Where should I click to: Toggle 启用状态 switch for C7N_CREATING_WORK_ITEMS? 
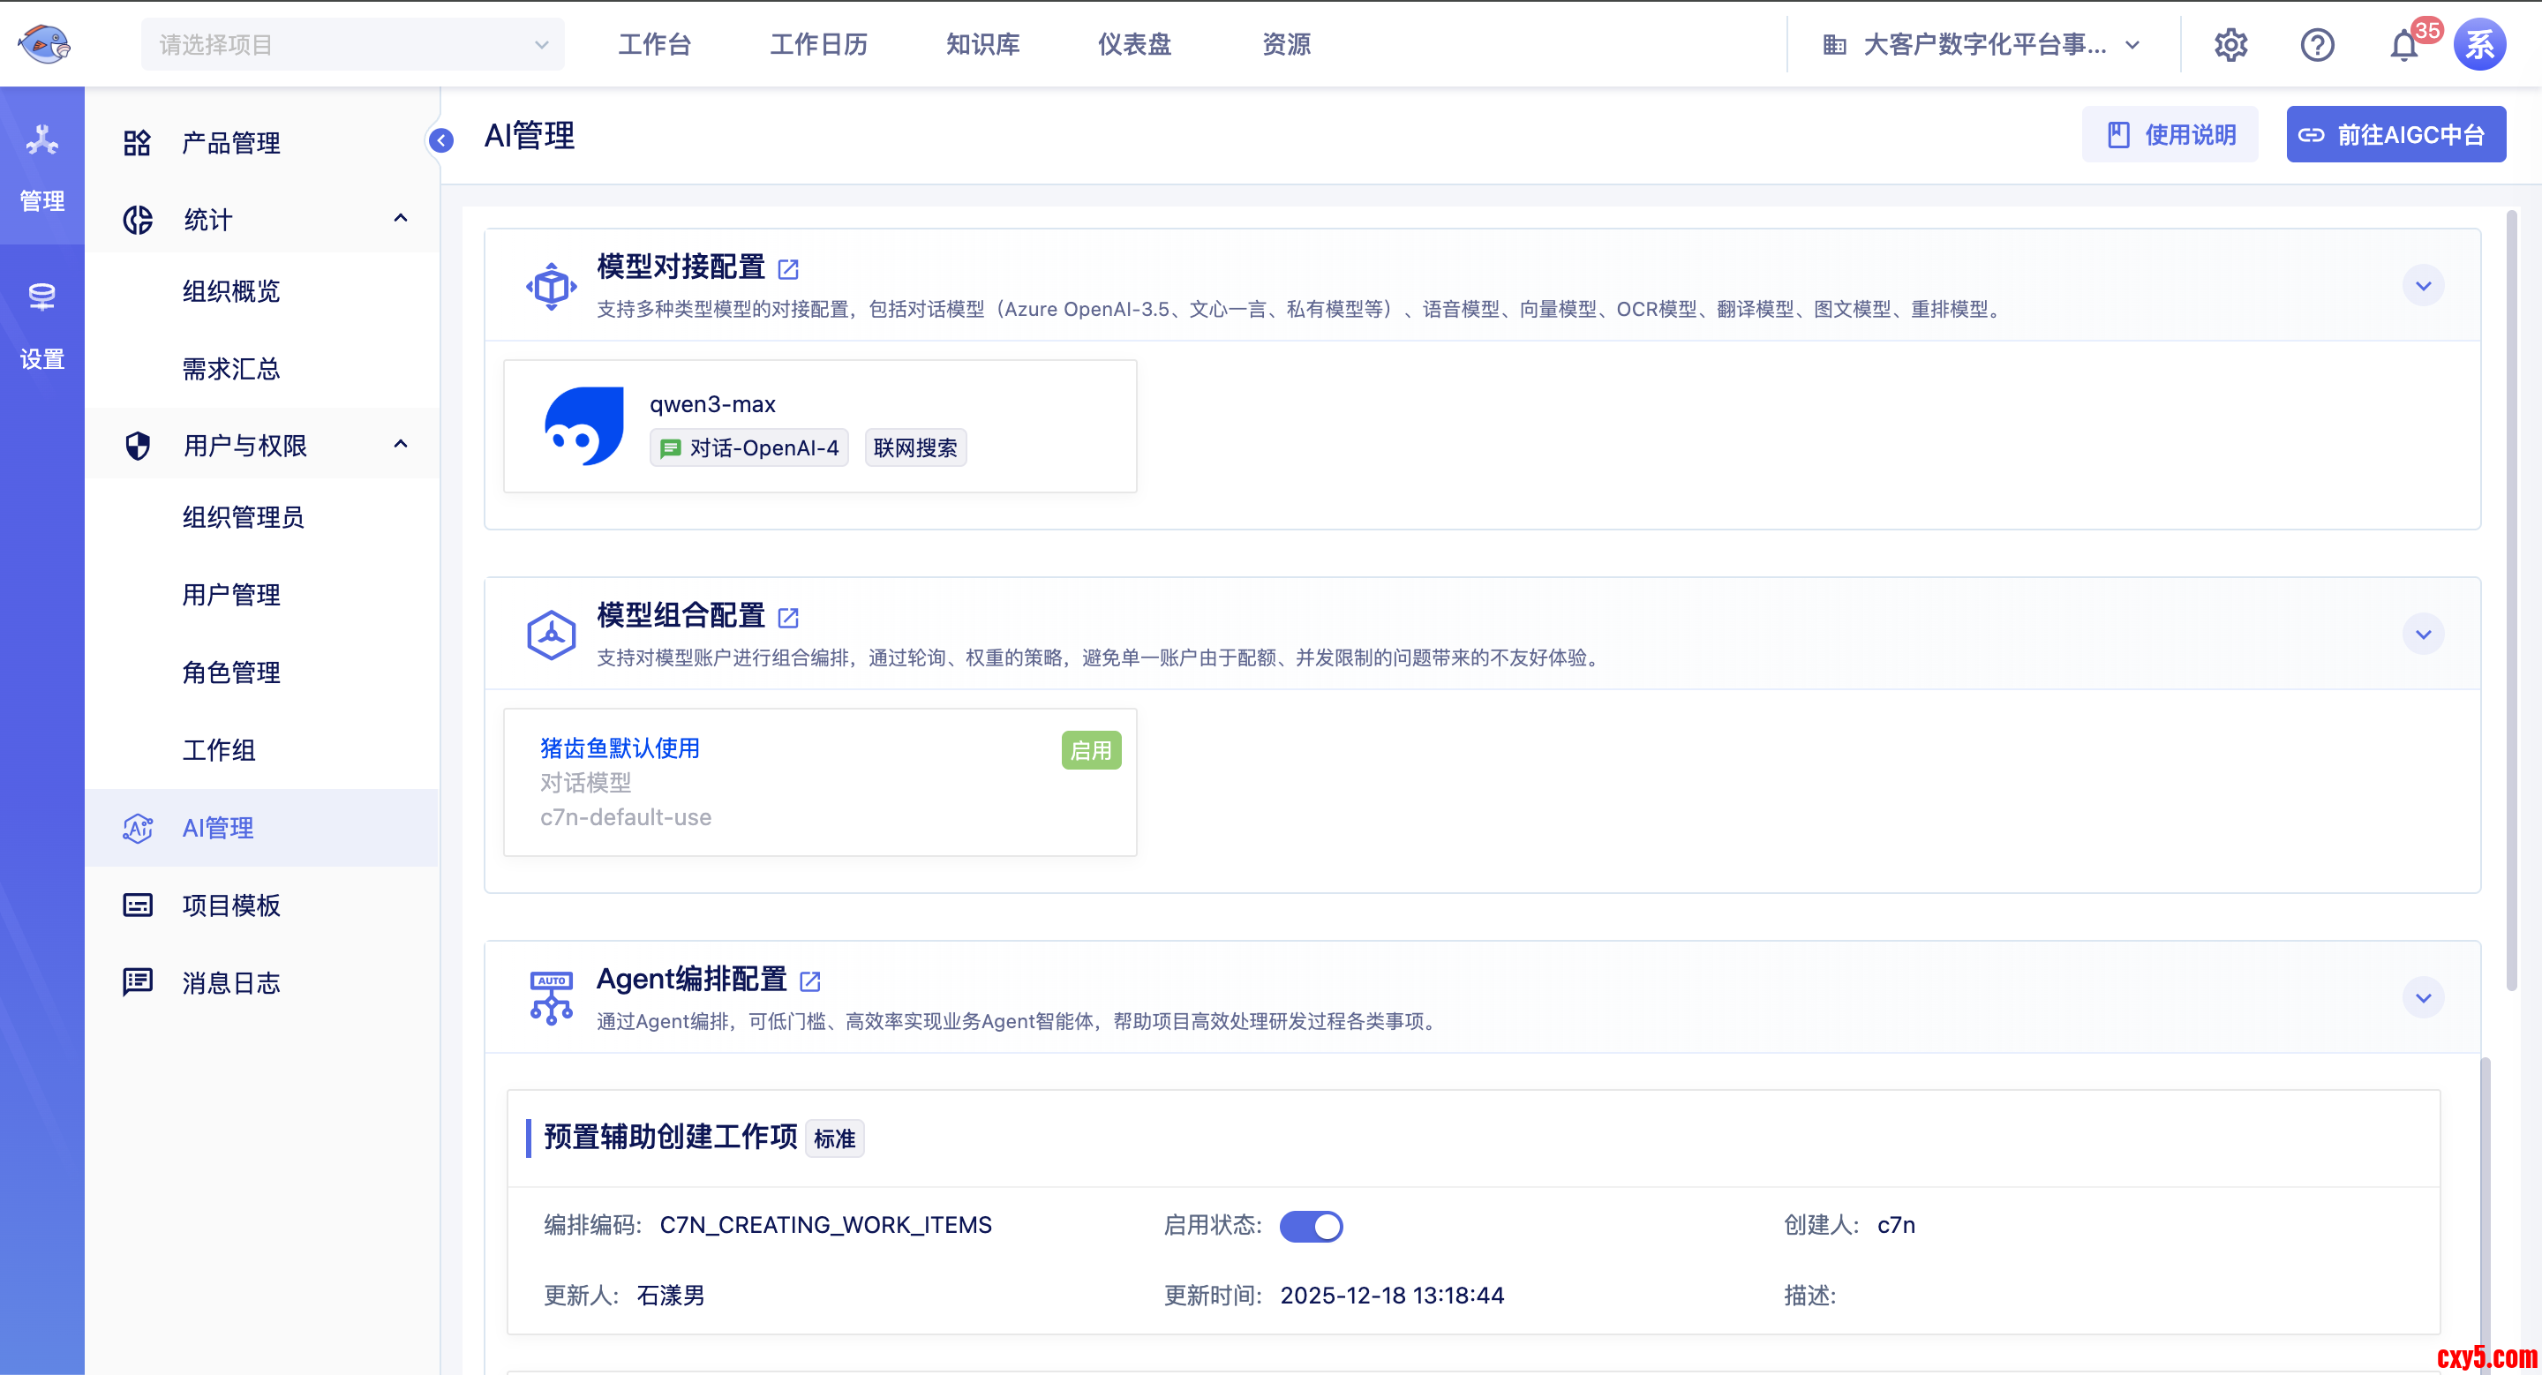pos(1311,1226)
